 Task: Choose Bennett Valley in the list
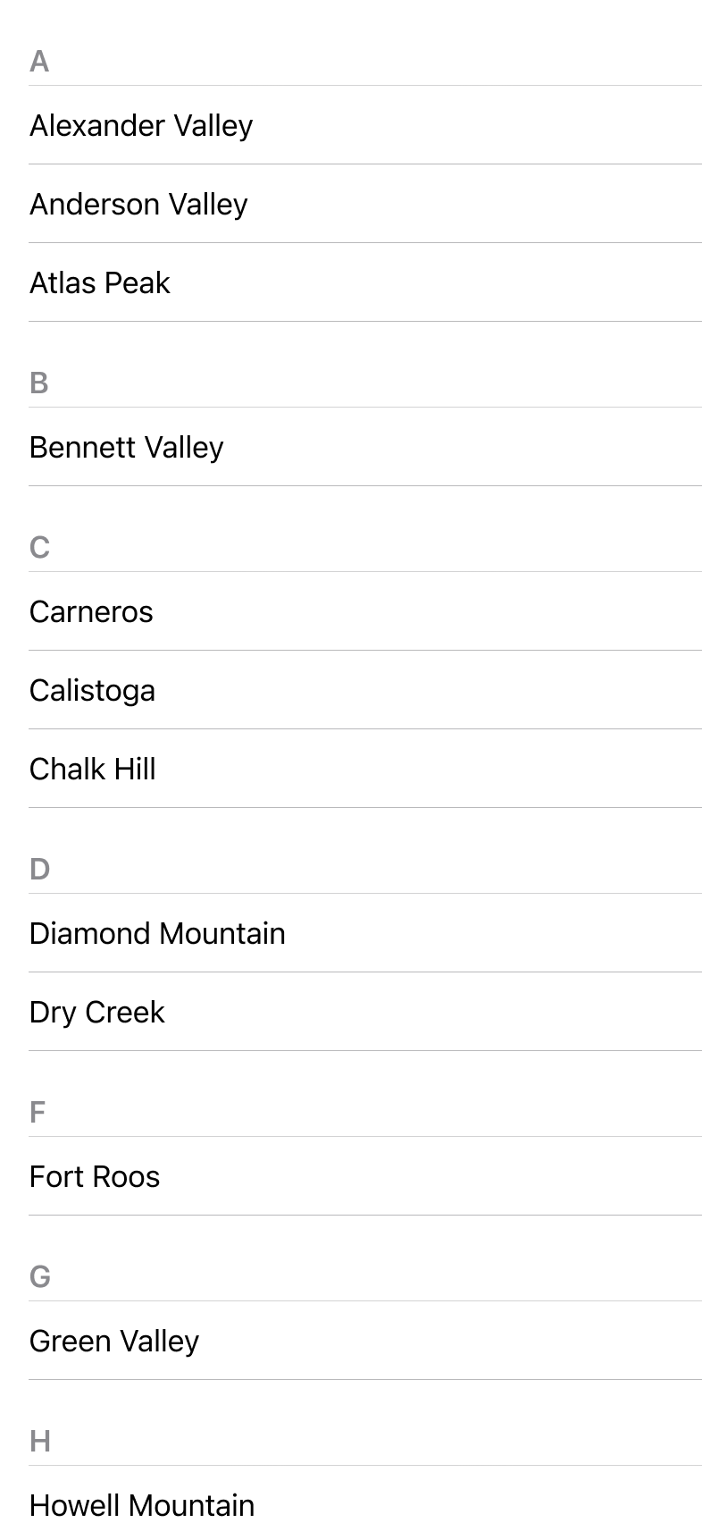pos(126,448)
